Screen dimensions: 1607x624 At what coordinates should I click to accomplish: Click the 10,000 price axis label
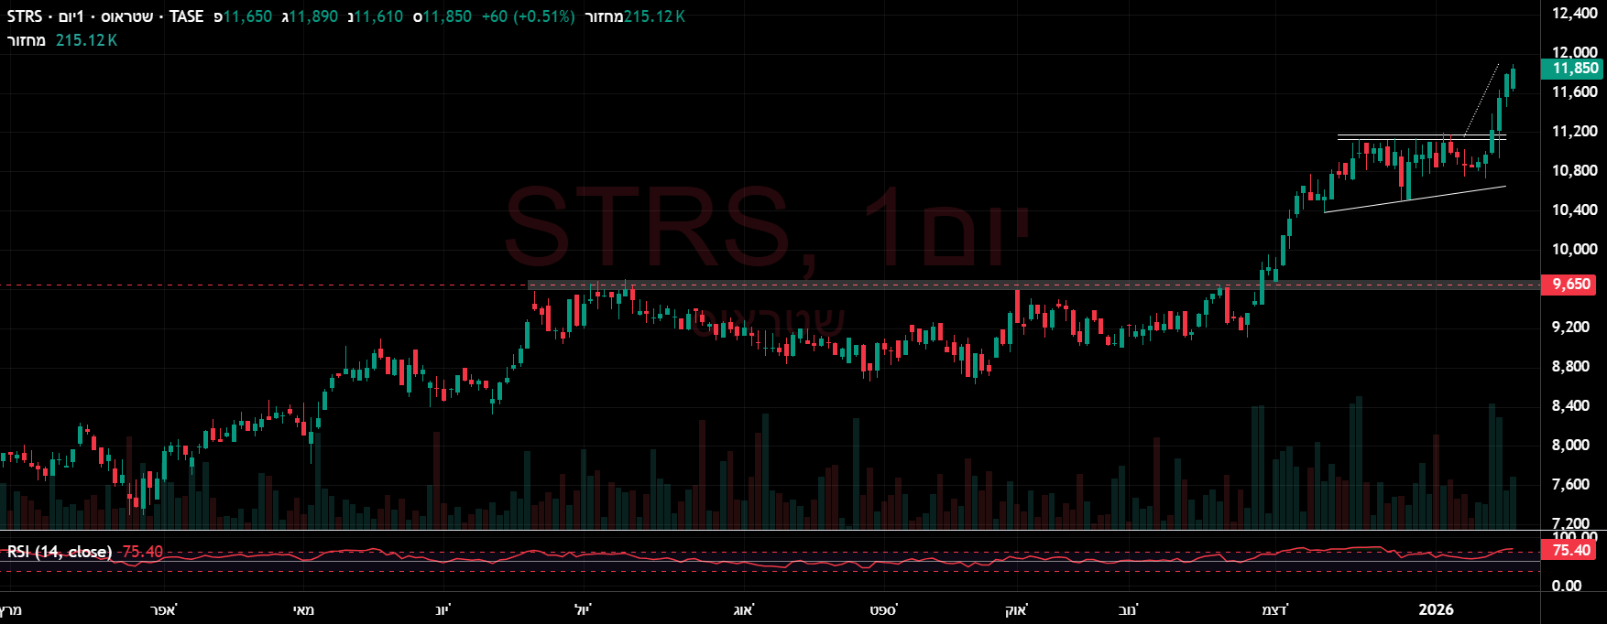click(x=1574, y=249)
